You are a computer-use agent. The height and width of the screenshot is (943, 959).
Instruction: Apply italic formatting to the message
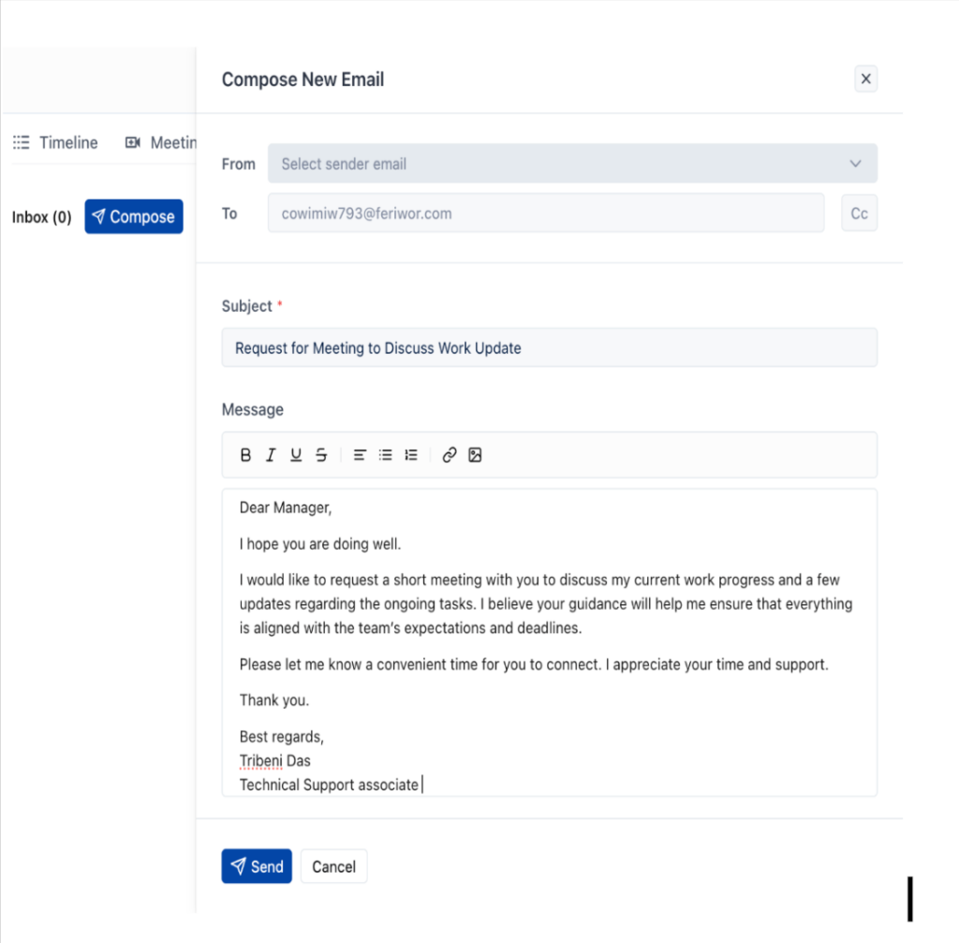tap(271, 454)
